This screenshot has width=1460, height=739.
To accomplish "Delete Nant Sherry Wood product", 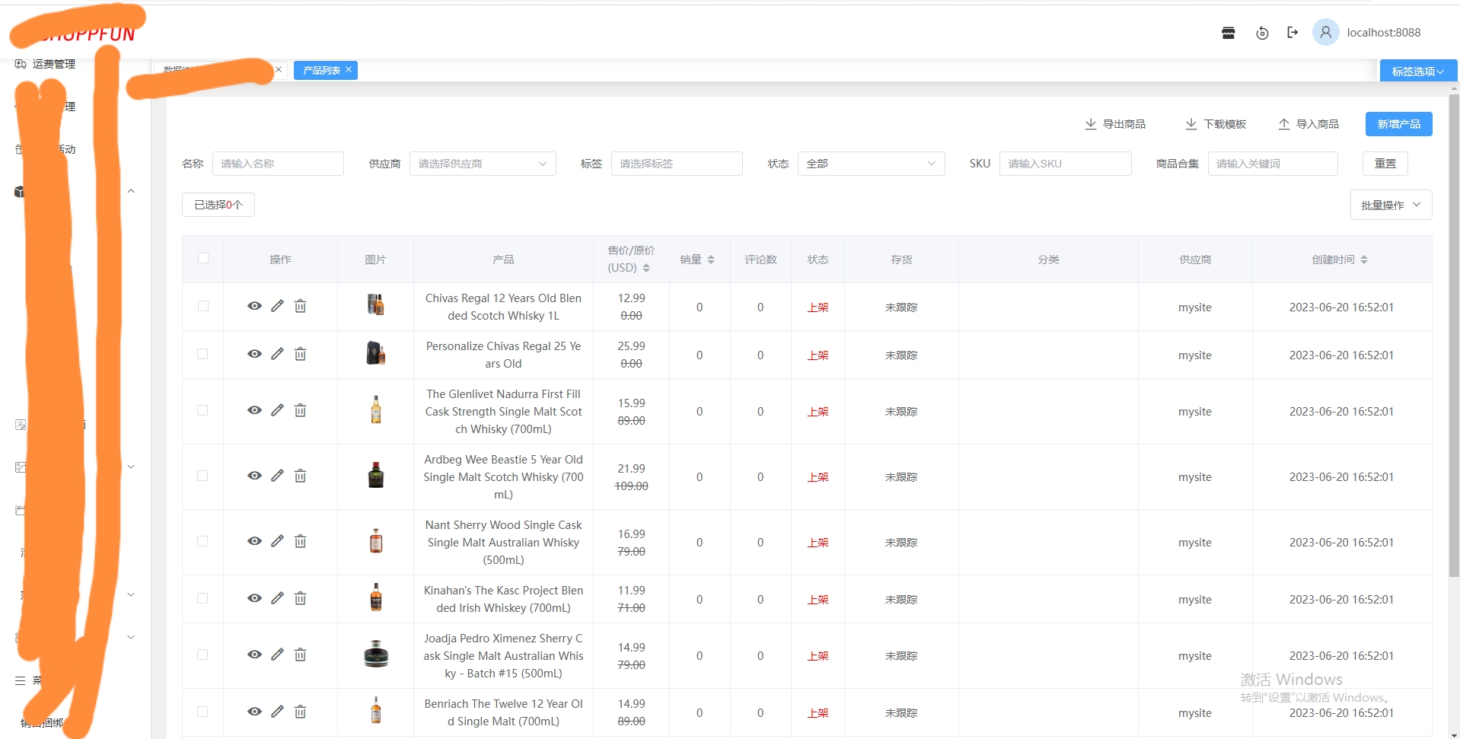I will point(301,541).
